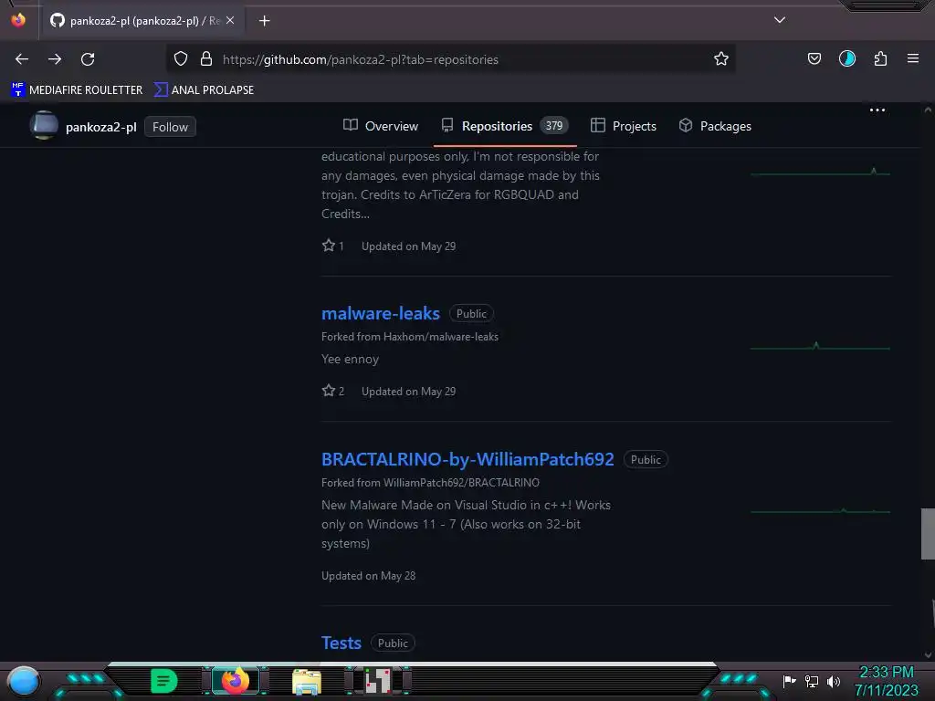Go back with the browser back arrow
Image resolution: width=935 pixels, height=701 pixels.
click(x=22, y=59)
